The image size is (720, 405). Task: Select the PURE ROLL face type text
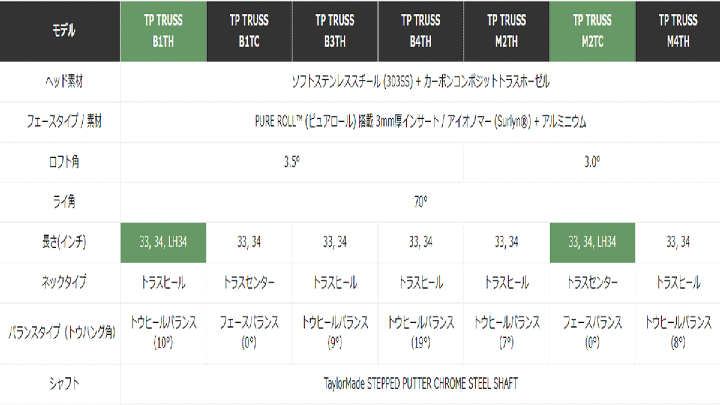click(x=420, y=122)
